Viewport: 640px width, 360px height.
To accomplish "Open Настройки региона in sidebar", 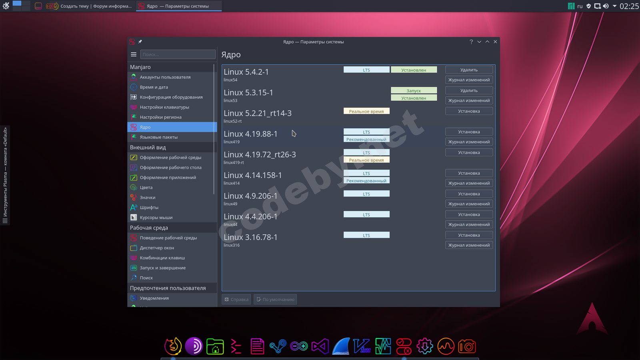I will [x=171, y=117].
